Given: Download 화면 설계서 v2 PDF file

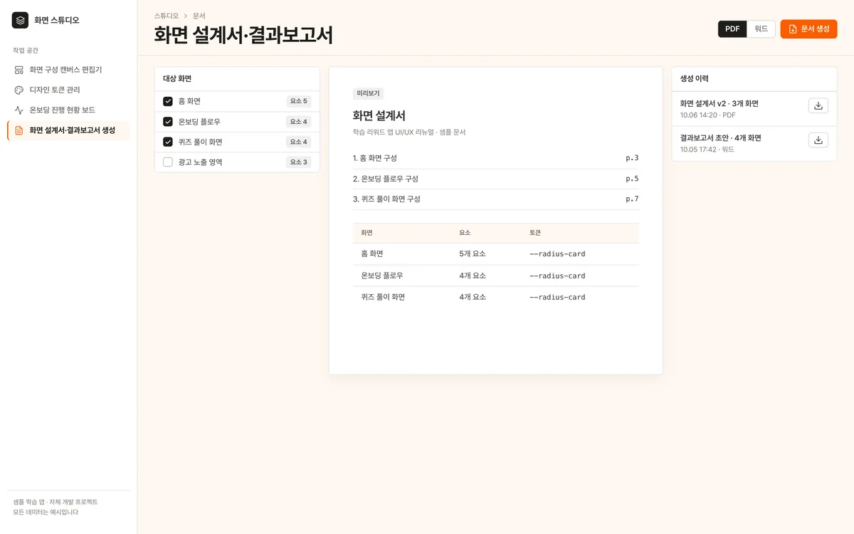Looking at the screenshot, I should click(818, 105).
